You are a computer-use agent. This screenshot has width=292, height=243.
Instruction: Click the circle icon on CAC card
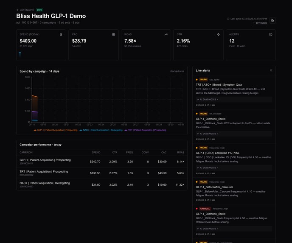point(113,34)
